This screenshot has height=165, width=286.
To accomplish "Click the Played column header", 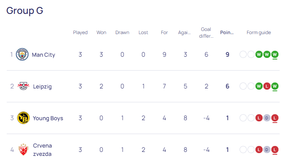I will (x=80, y=33).
